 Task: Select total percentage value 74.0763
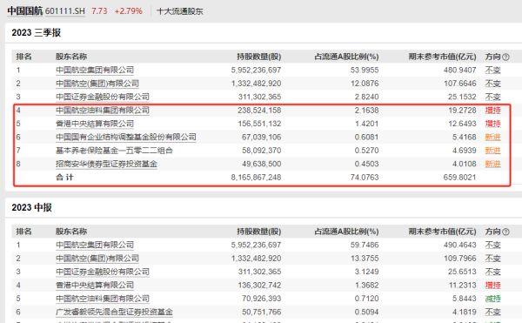coord(365,178)
